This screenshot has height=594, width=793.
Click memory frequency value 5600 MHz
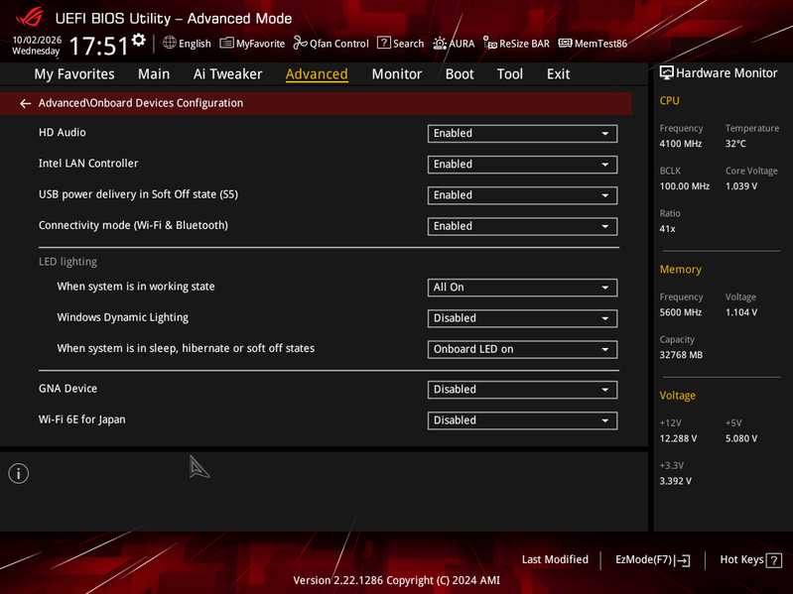pos(680,312)
